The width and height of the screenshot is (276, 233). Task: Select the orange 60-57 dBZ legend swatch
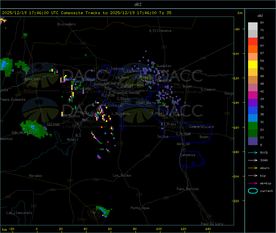[253, 49]
